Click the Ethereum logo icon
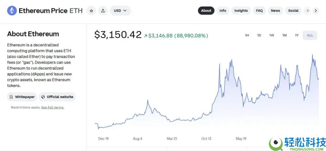 point(12,11)
